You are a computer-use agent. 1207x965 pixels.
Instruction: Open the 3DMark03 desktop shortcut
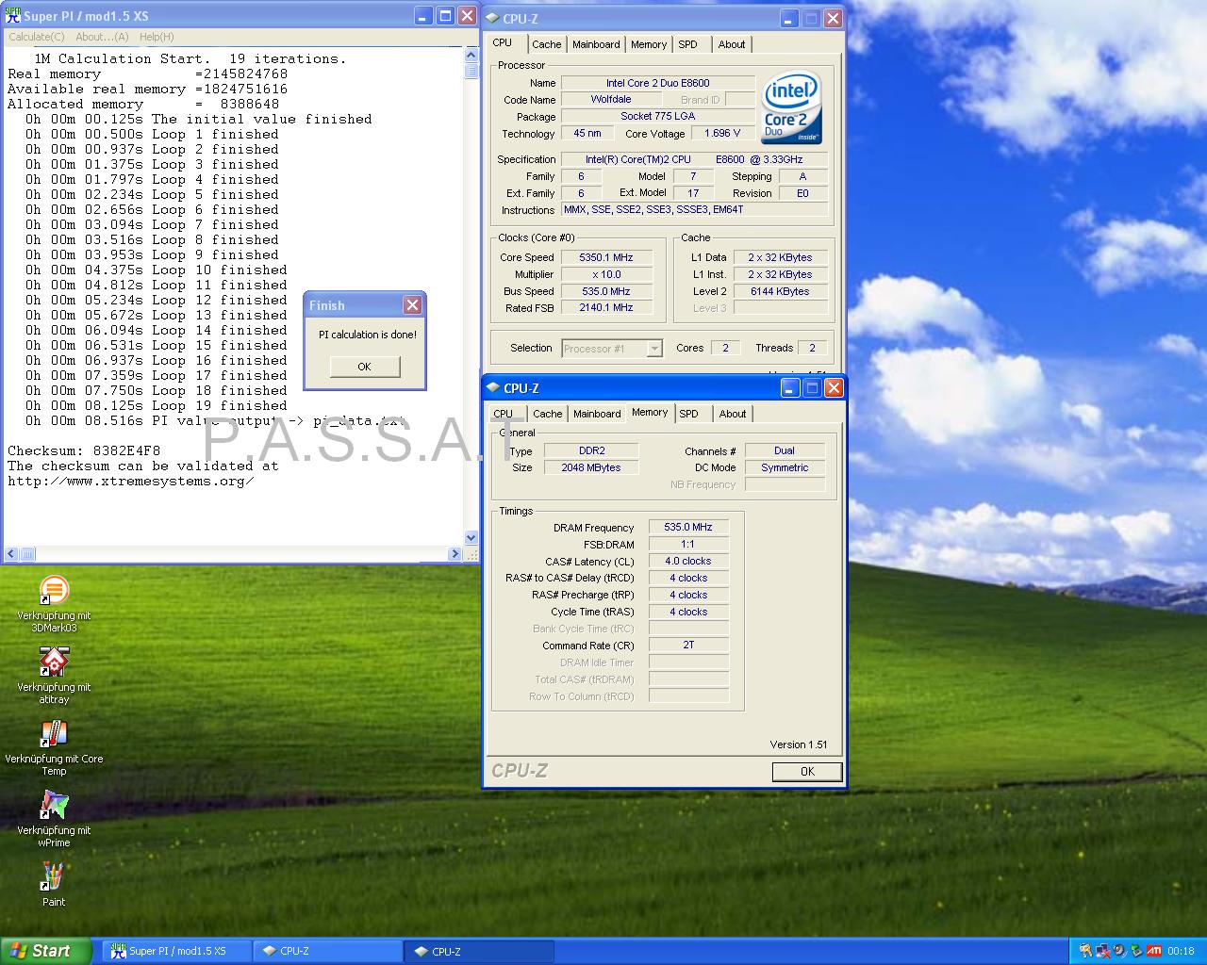click(x=54, y=591)
